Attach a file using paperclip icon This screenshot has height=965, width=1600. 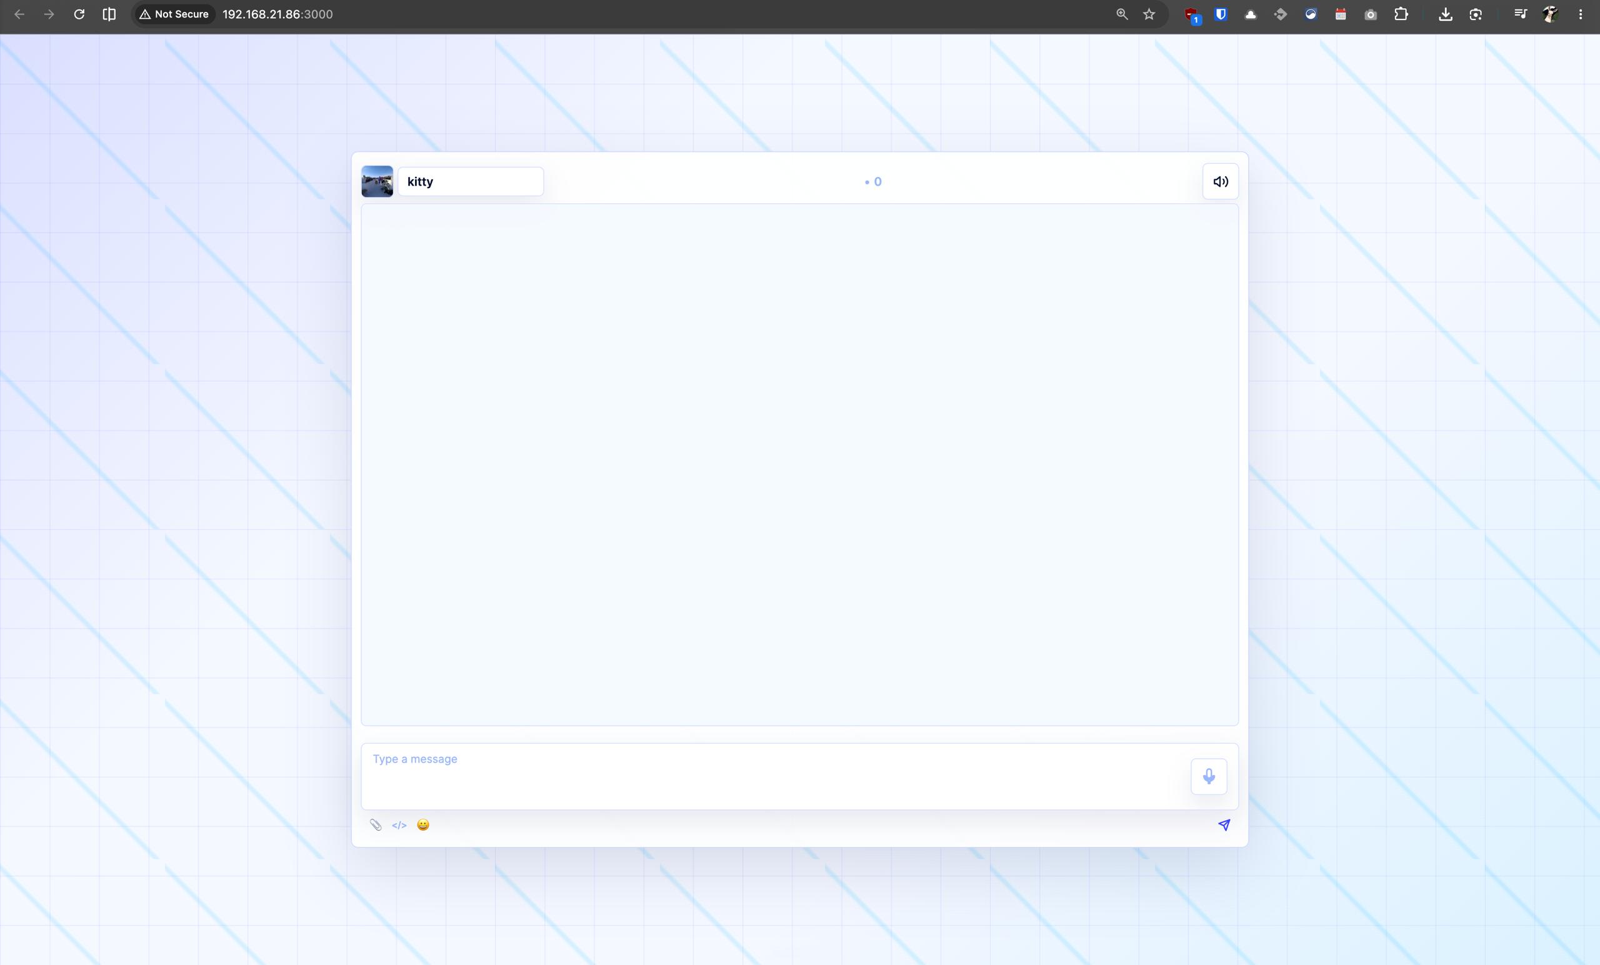(x=376, y=825)
